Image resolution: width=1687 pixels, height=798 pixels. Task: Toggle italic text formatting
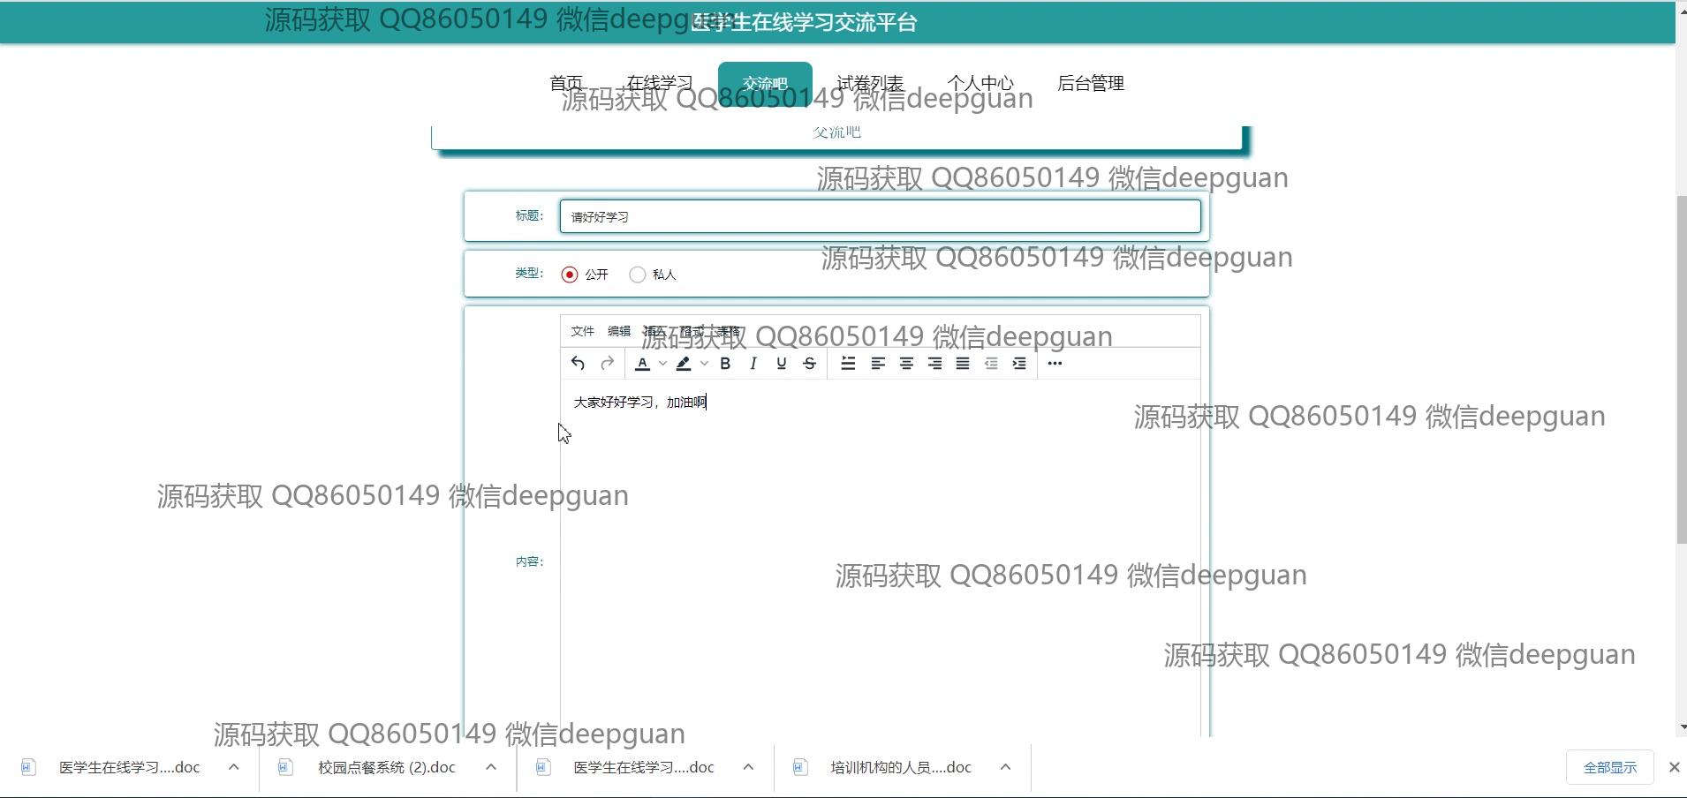753,364
